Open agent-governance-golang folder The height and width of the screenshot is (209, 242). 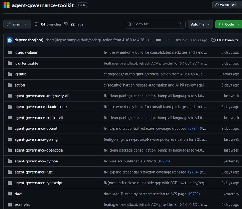click(x=36, y=139)
